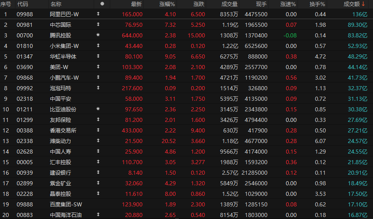This screenshot has height=219, width=373.
Task: Select the 中国海洋石油 stock name
Action: (66, 215)
